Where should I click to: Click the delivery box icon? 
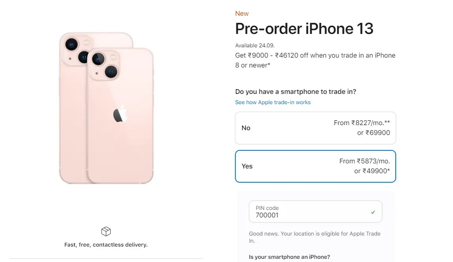[106, 231]
